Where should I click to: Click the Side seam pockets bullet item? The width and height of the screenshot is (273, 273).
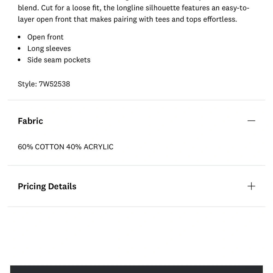click(x=59, y=60)
